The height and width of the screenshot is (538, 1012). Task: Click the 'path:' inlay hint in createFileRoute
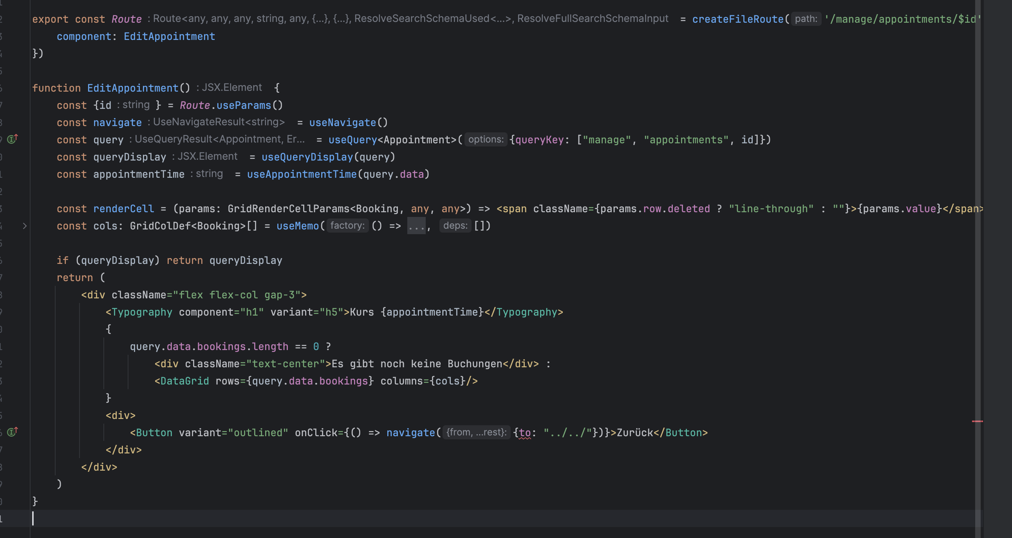pyautogui.click(x=806, y=19)
